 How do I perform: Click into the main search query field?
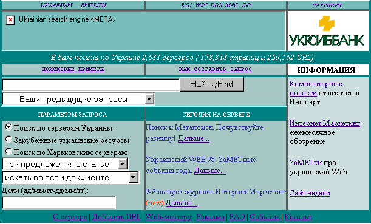coord(90,85)
